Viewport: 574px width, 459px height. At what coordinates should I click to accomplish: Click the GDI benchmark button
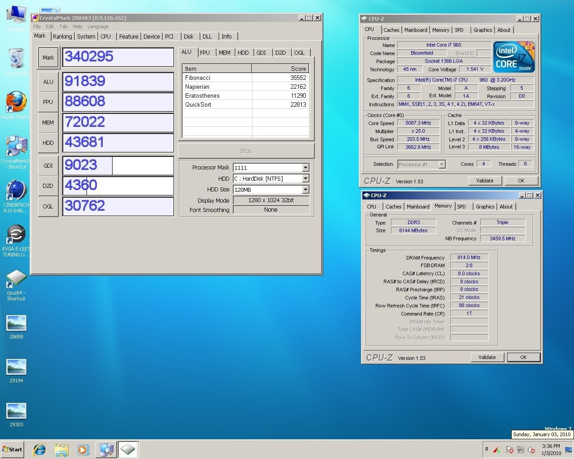48,165
